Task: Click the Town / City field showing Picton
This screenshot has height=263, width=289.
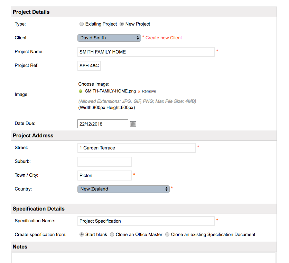Action: 104,175
